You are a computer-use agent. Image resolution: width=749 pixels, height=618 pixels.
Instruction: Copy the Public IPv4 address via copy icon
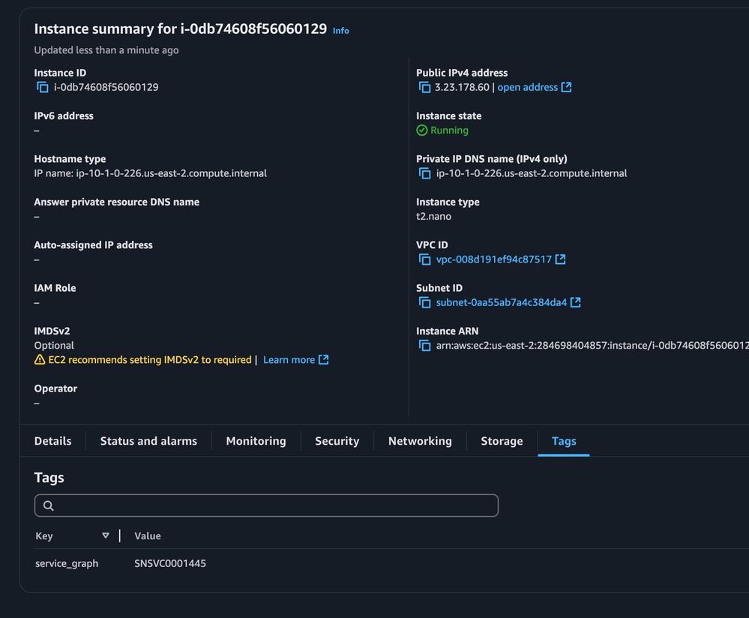pyautogui.click(x=425, y=87)
